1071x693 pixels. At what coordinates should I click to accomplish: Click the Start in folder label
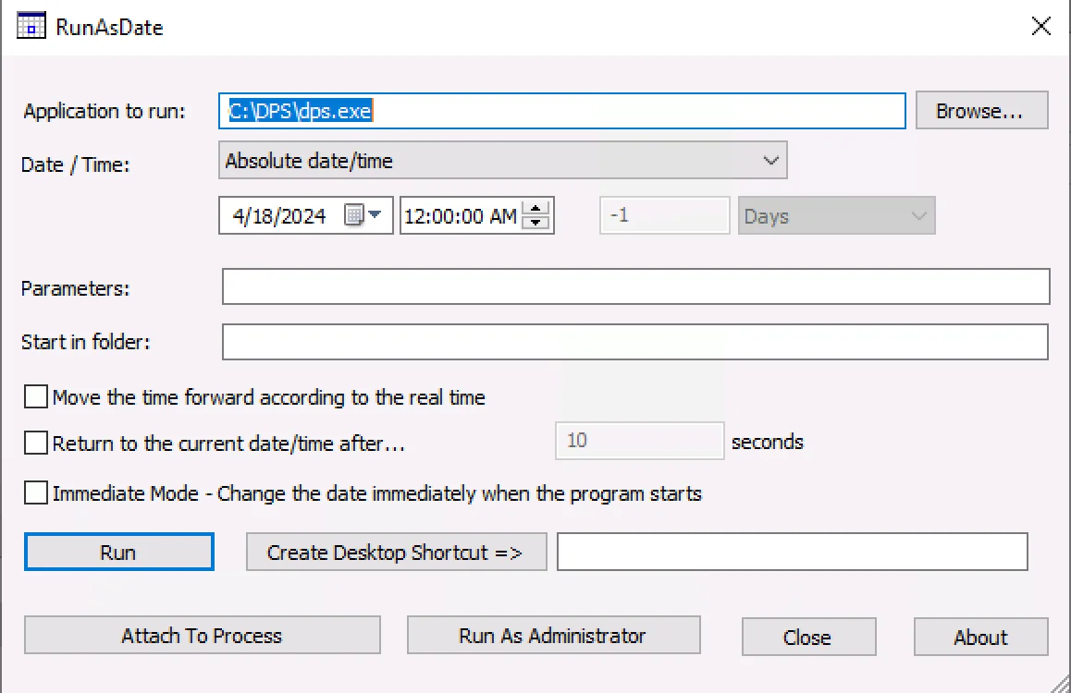click(x=85, y=342)
